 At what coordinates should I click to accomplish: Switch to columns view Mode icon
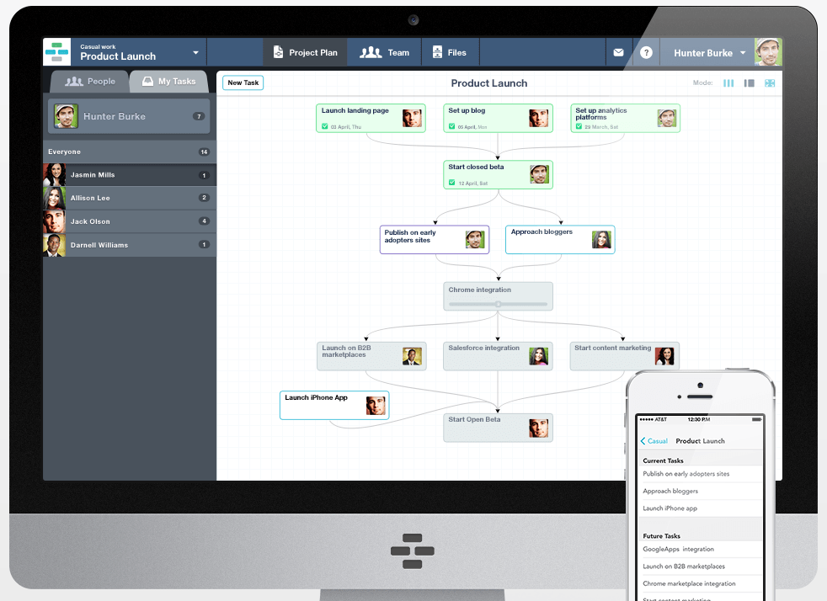click(728, 82)
